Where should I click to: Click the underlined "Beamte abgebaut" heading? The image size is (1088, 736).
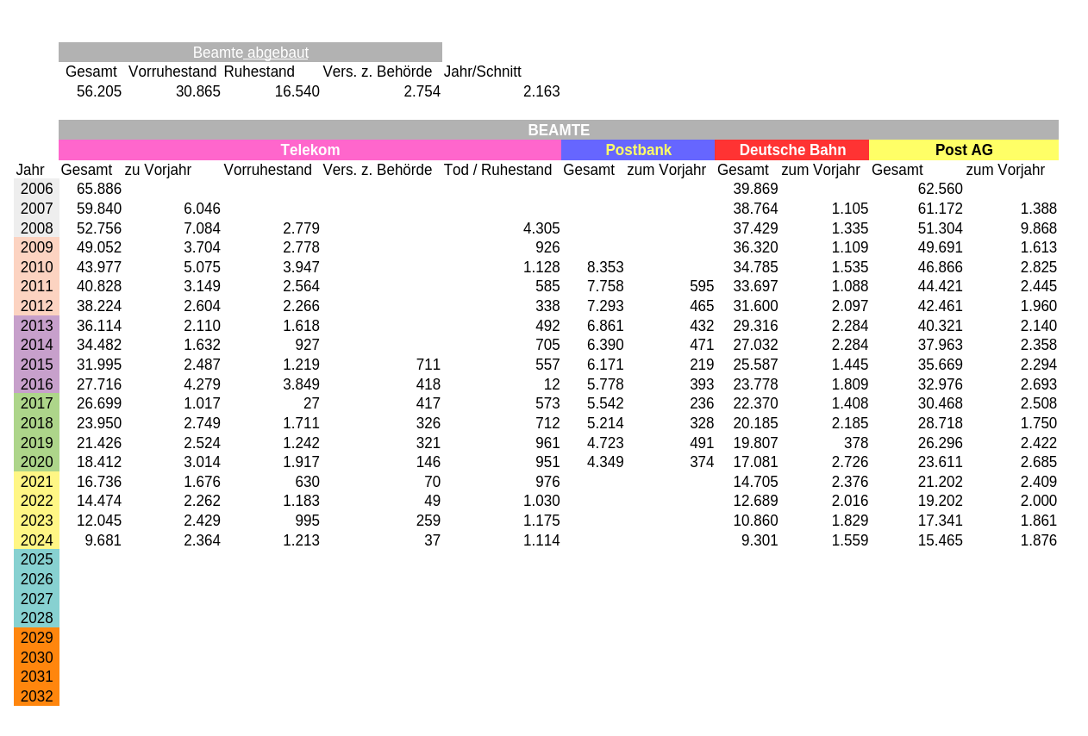coord(250,53)
